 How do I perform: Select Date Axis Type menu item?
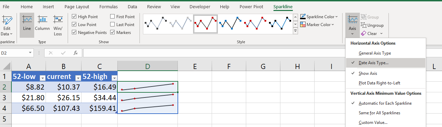coord(386,63)
